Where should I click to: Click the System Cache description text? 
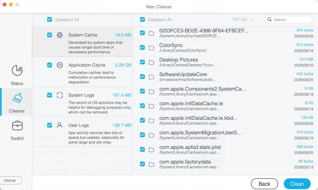point(95,47)
